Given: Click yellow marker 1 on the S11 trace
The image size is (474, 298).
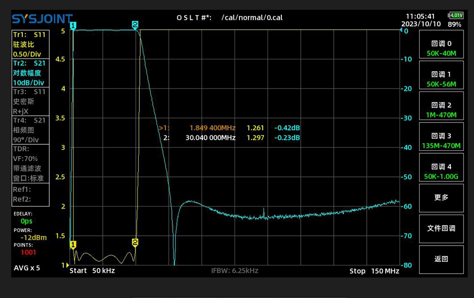Looking at the screenshot, I should (x=73, y=245).
